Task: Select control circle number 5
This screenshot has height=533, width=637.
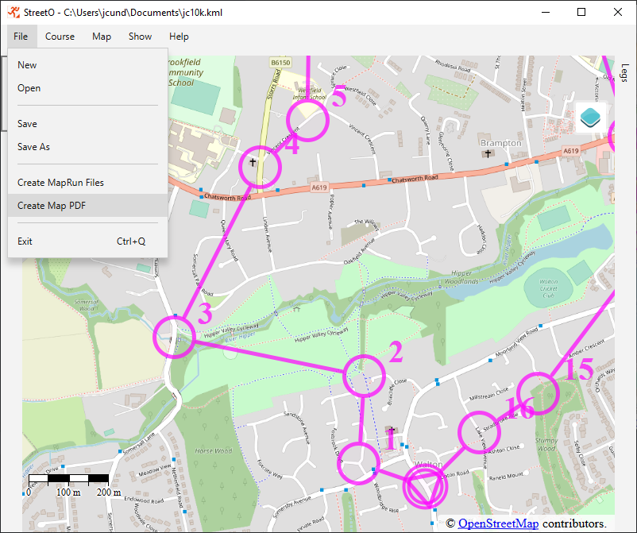Action: [307, 120]
